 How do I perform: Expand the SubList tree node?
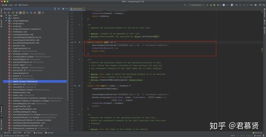pos(6,18)
